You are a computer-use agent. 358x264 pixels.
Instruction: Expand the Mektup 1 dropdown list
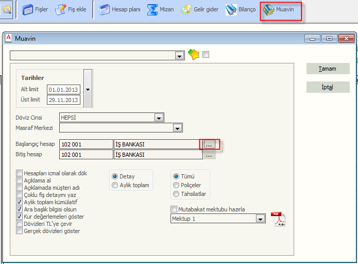pos(260,219)
